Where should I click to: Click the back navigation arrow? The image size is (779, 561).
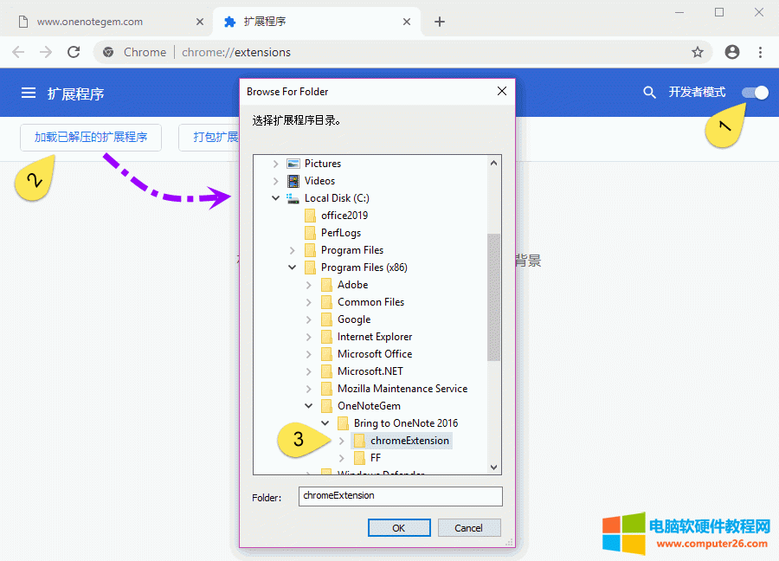(x=18, y=52)
